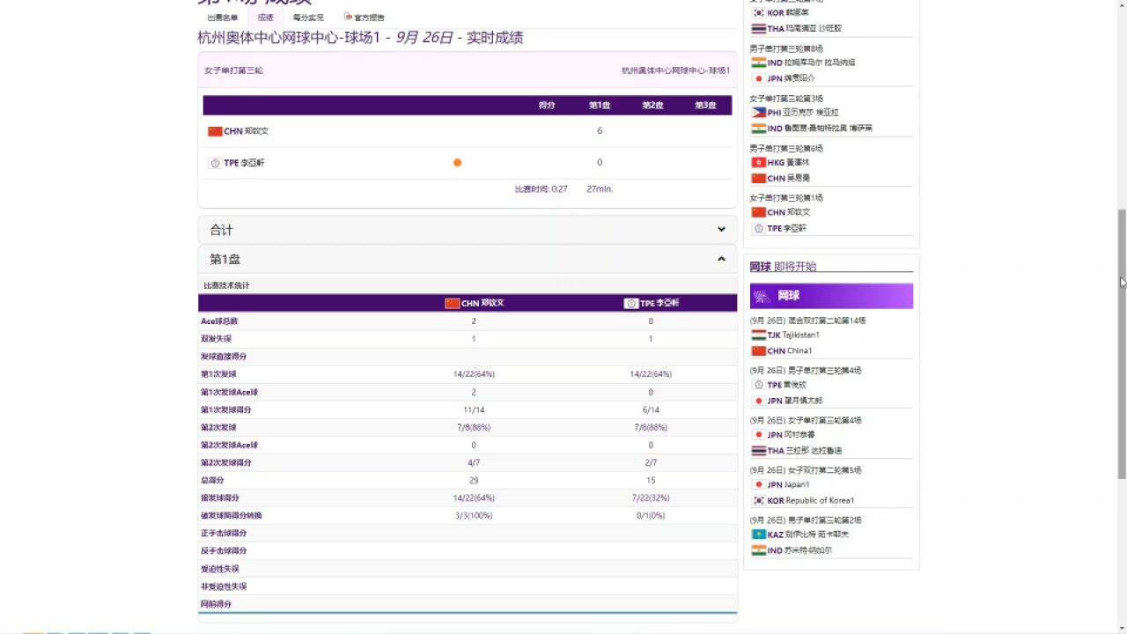Collapse the 第1盘 section chevron
This screenshot has width=1127, height=634.
coord(721,259)
